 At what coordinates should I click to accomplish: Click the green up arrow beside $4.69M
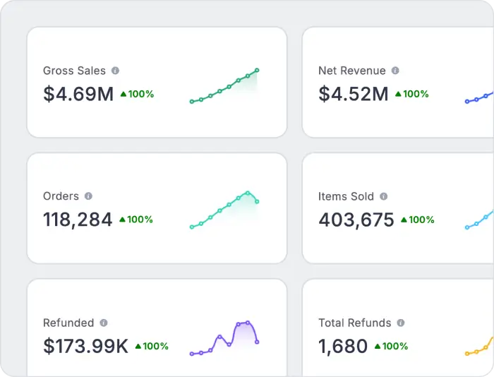pos(123,94)
